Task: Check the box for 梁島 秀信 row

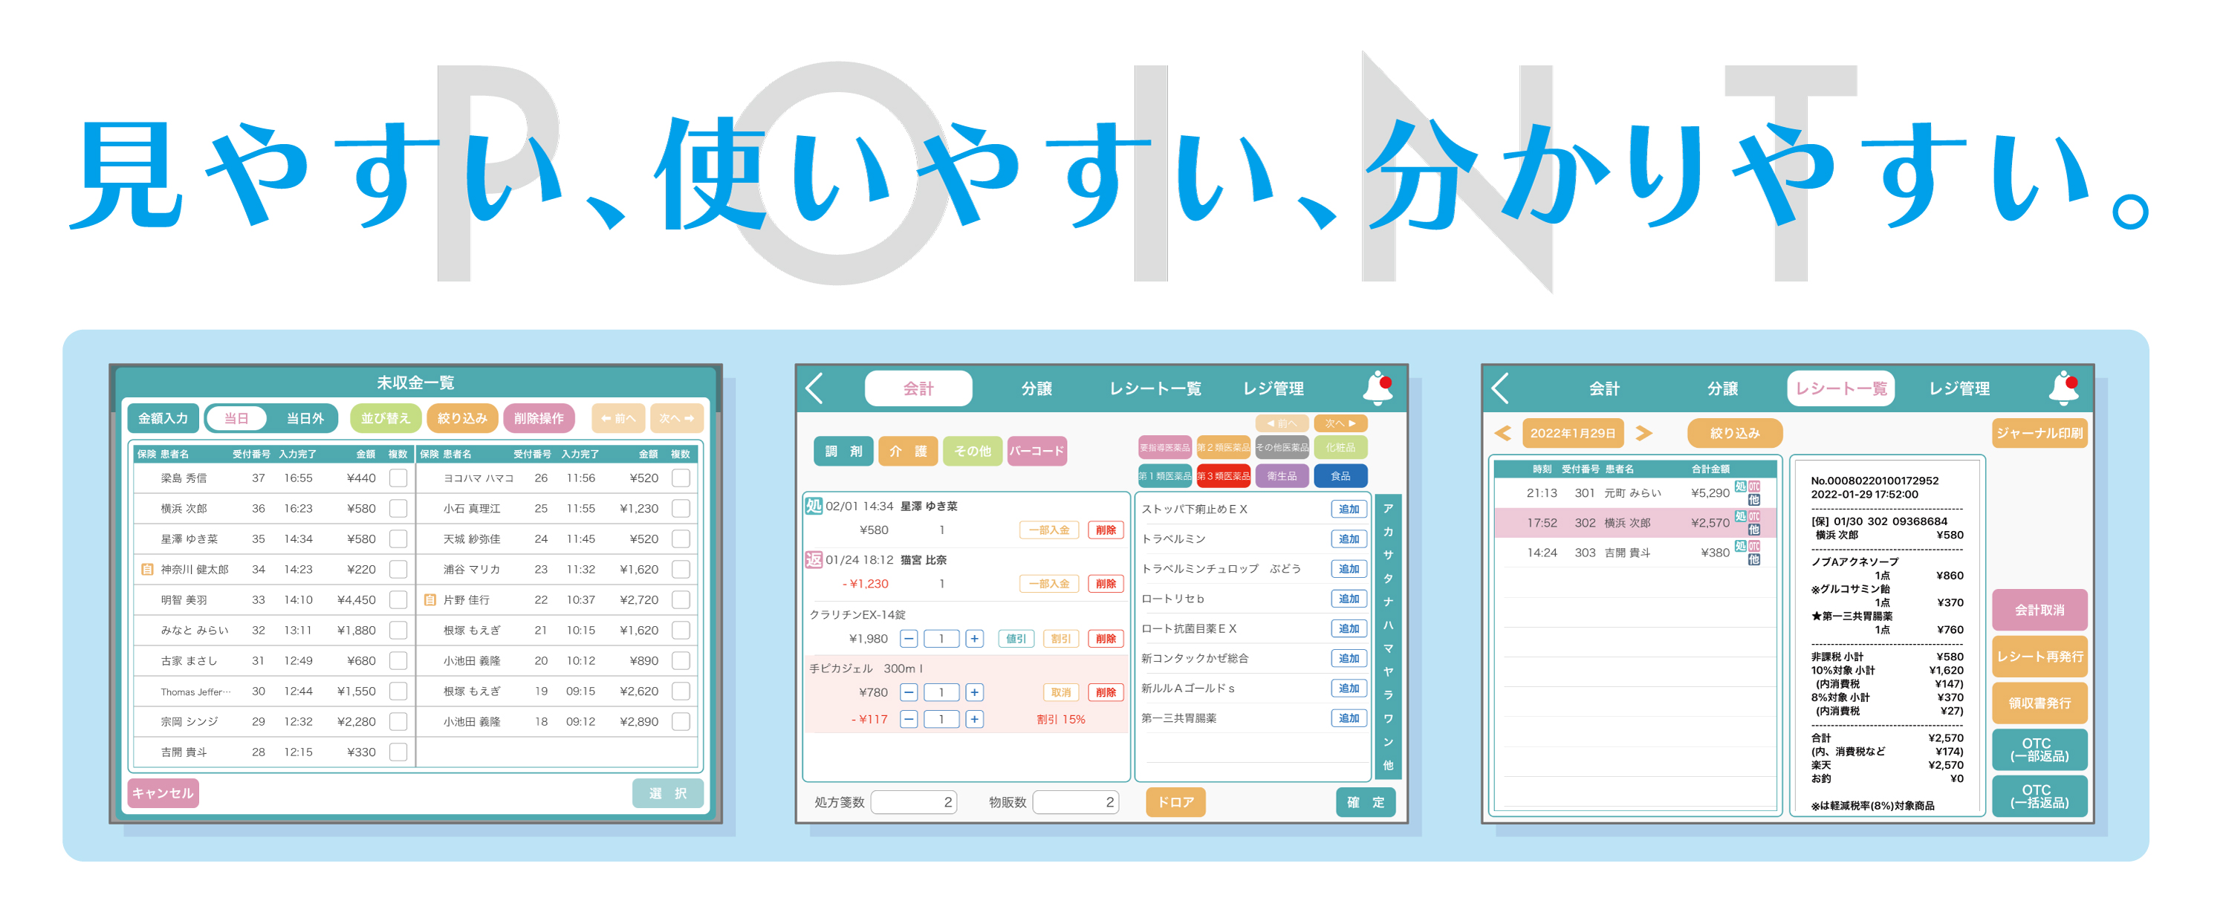Action: (398, 478)
